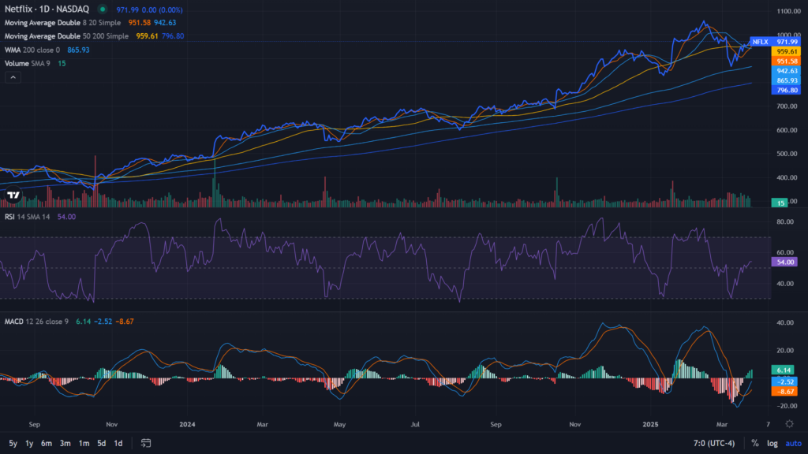Set the range to 1d
The height and width of the screenshot is (454, 808).
coord(118,443)
